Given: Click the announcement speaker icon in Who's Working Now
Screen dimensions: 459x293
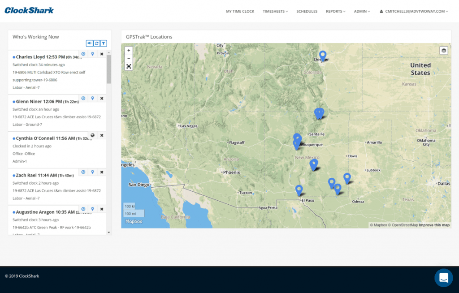Looking at the screenshot, I should click(89, 43).
